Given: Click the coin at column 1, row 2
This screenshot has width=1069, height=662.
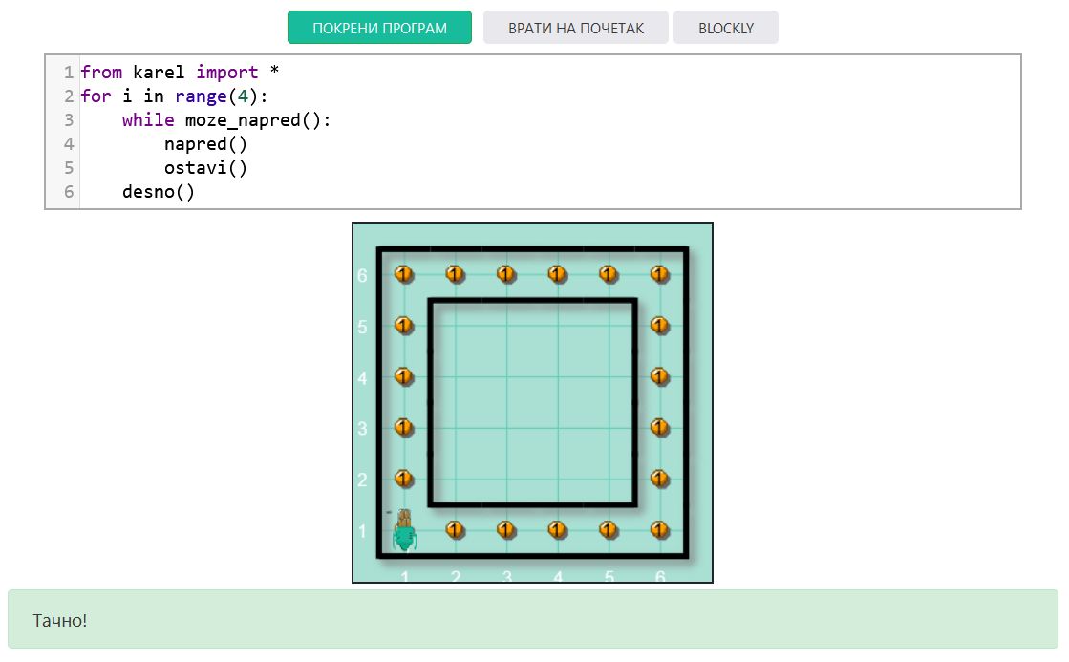Looking at the screenshot, I should [x=403, y=479].
